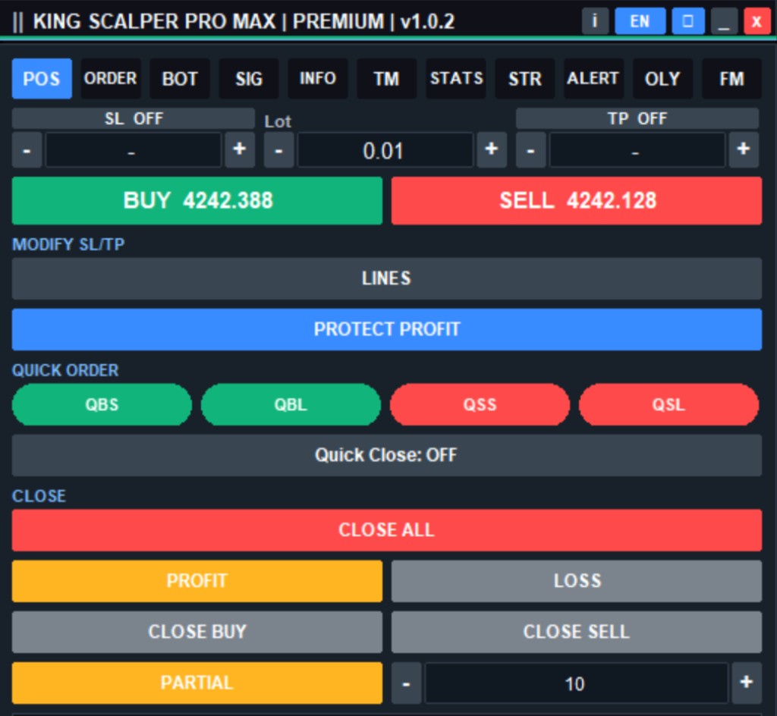The image size is (777, 716).
Task: Decrease stop loss with minus button
Action: [x=27, y=149]
